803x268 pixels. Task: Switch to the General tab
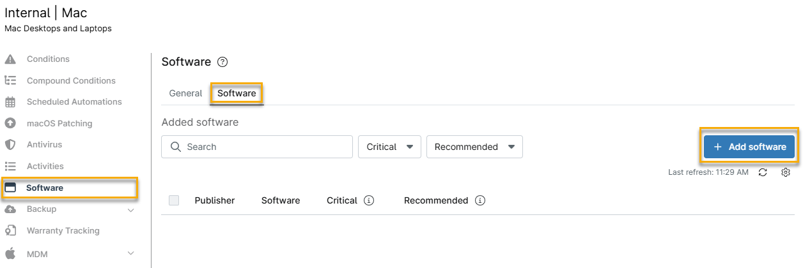point(185,93)
